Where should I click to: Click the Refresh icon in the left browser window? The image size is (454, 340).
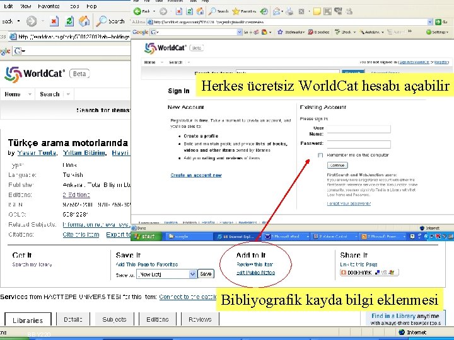point(69,21)
